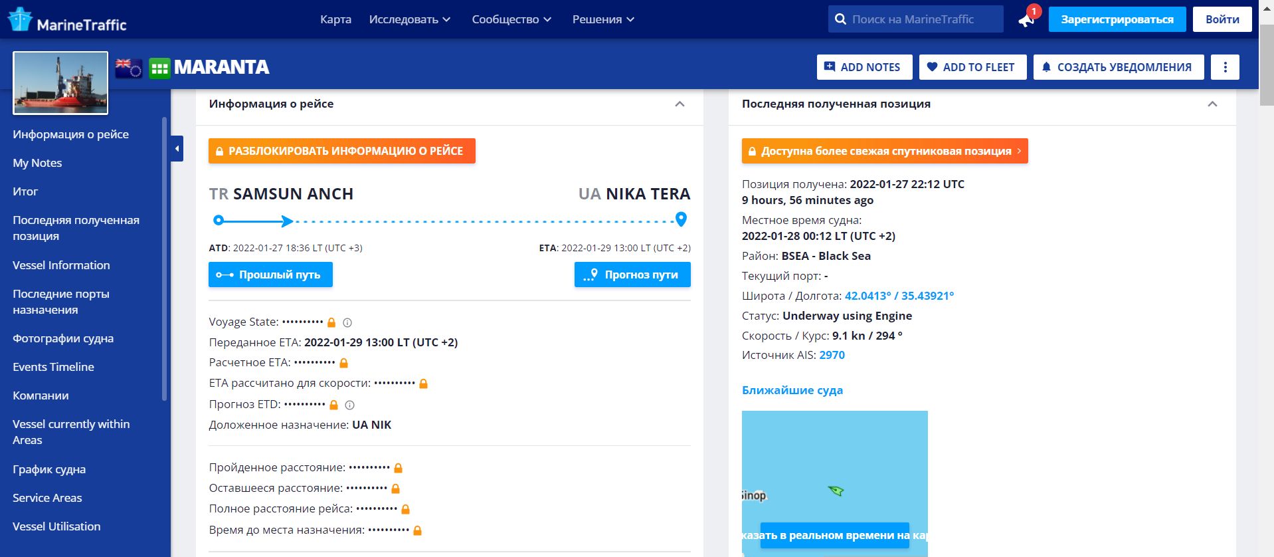Click the MarineTraffic logo icon
The height and width of the screenshot is (557, 1274).
pos(20,20)
